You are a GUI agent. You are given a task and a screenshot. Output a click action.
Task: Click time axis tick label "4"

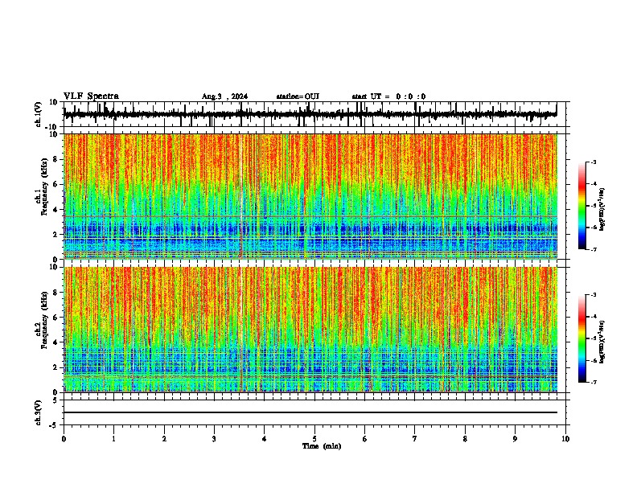coord(265,439)
